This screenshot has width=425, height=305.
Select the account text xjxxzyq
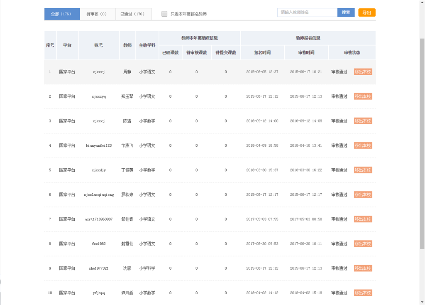pos(99,96)
